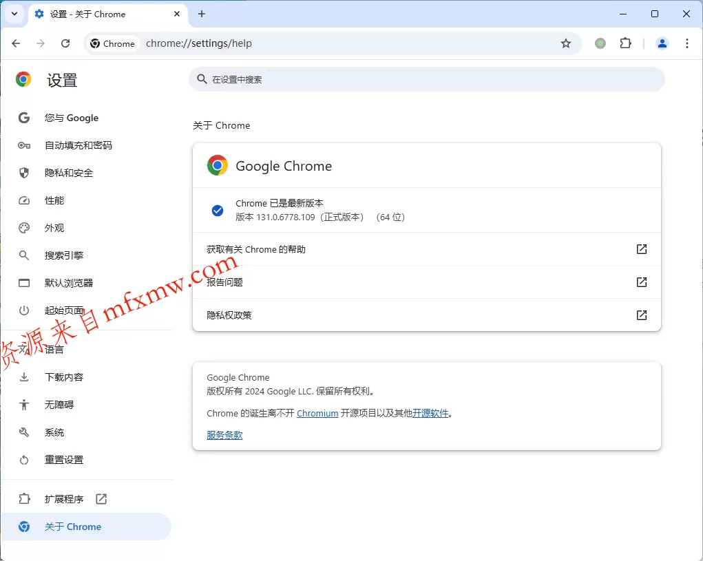
Task: Click the shield icon for privacy
Action: click(24, 173)
